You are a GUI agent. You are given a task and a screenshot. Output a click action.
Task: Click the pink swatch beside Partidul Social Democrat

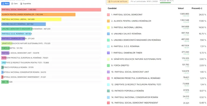[109, 15]
